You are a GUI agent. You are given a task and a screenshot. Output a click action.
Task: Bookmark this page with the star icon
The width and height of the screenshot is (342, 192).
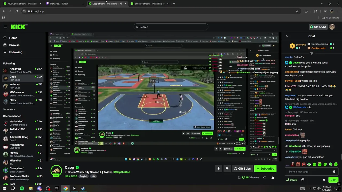coord(297,11)
